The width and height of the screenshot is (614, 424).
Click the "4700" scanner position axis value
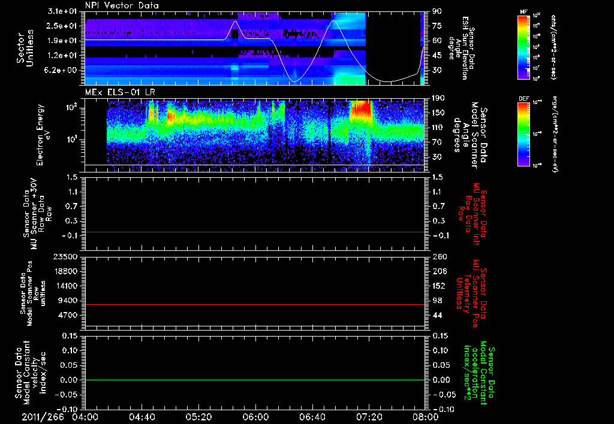[67, 315]
